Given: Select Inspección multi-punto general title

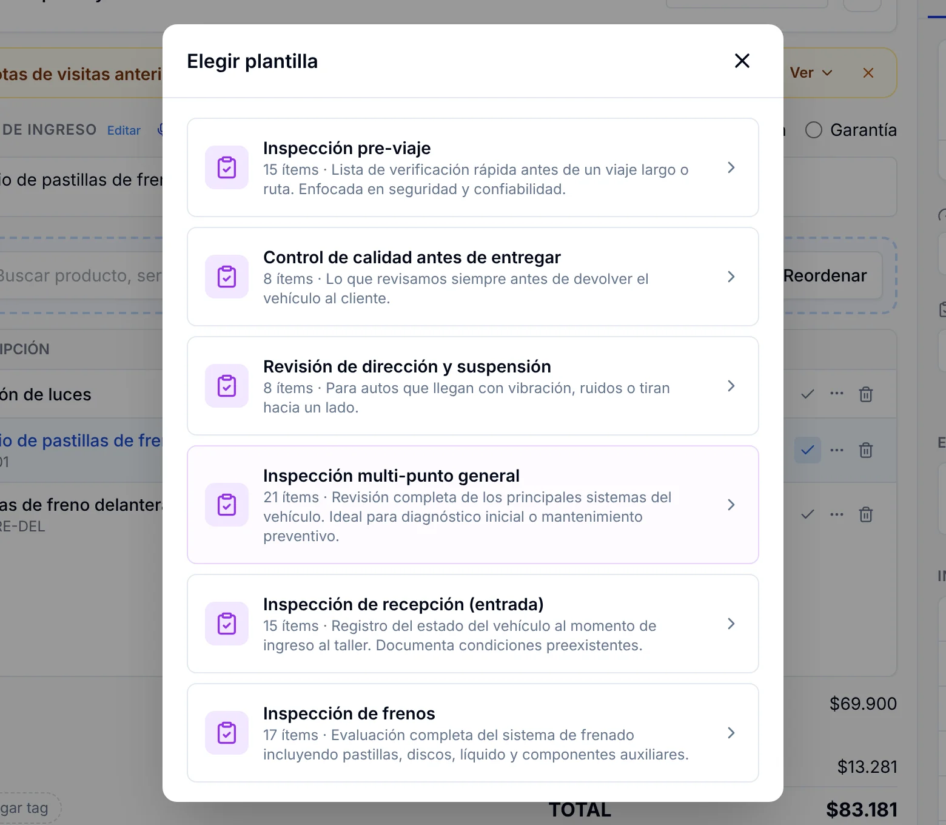Looking at the screenshot, I should (x=391, y=476).
